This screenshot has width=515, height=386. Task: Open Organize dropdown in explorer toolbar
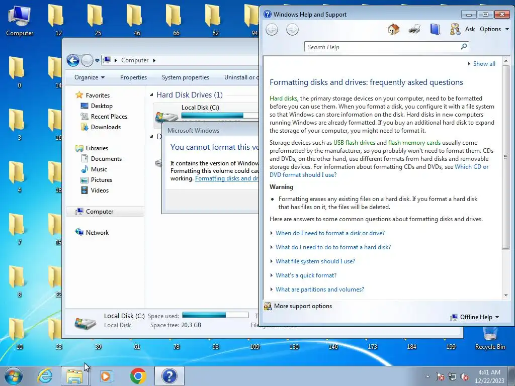point(90,77)
